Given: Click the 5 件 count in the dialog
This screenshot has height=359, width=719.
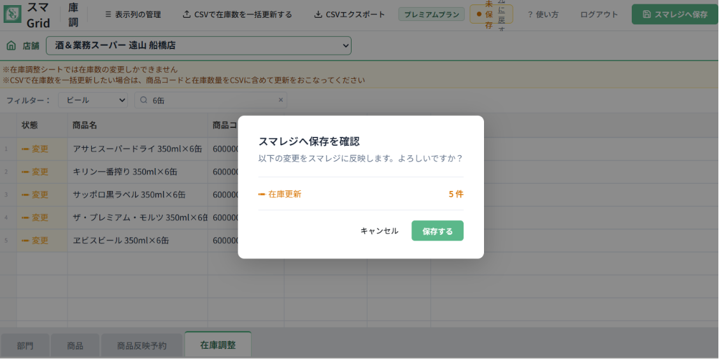Looking at the screenshot, I should click(456, 194).
